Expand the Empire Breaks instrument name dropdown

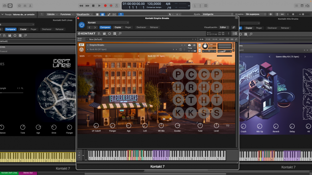coord(87,45)
